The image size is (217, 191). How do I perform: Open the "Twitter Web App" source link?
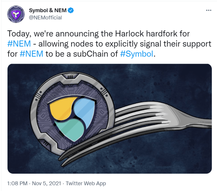(x=86, y=183)
